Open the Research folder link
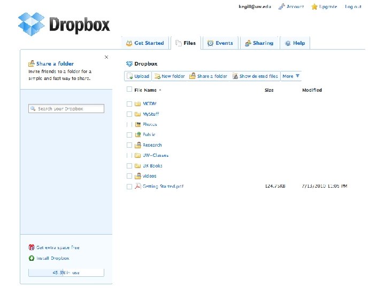 (152, 145)
